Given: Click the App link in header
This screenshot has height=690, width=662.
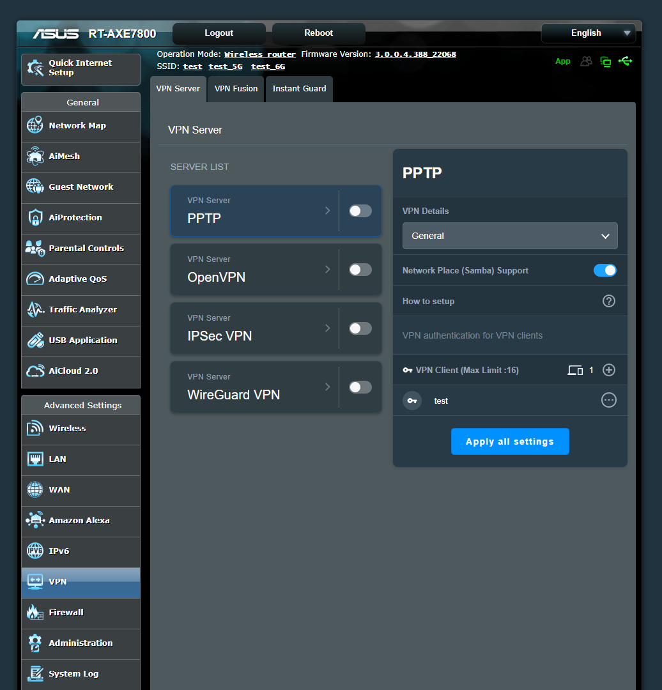Looking at the screenshot, I should 562,61.
